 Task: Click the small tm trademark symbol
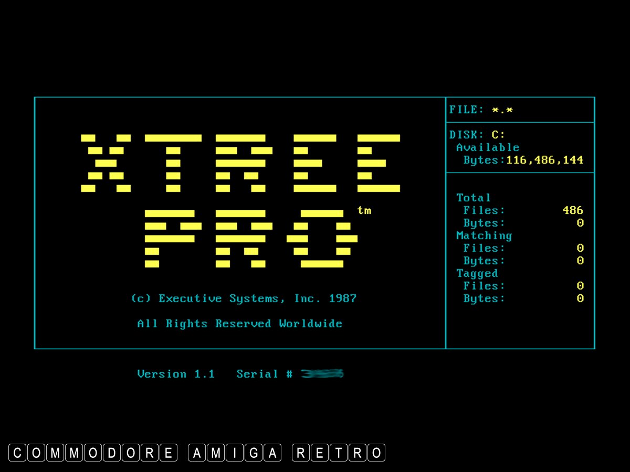coord(364,210)
